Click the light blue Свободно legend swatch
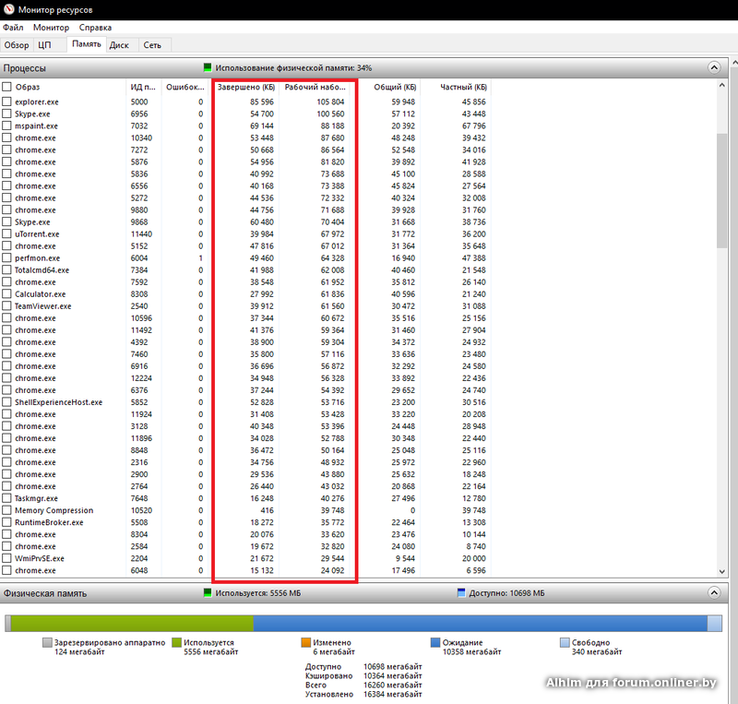The height and width of the screenshot is (704, 738). point(565,642)
